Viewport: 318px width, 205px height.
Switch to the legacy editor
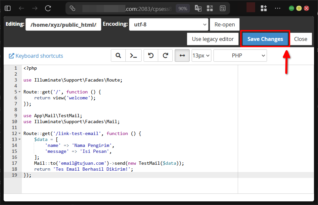point(213,39)
